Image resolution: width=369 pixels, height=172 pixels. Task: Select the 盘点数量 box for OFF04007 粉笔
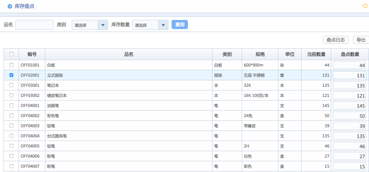tap(349, 166)
